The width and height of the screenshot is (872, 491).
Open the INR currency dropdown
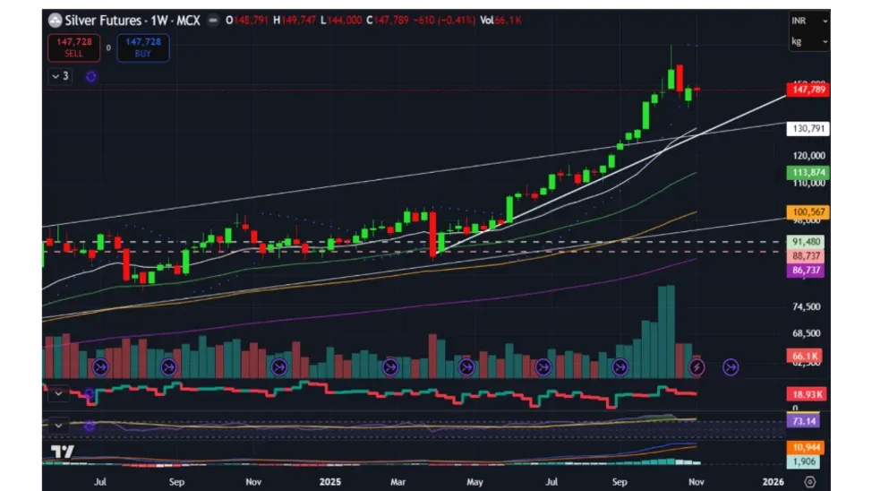(x=809, y=21)
